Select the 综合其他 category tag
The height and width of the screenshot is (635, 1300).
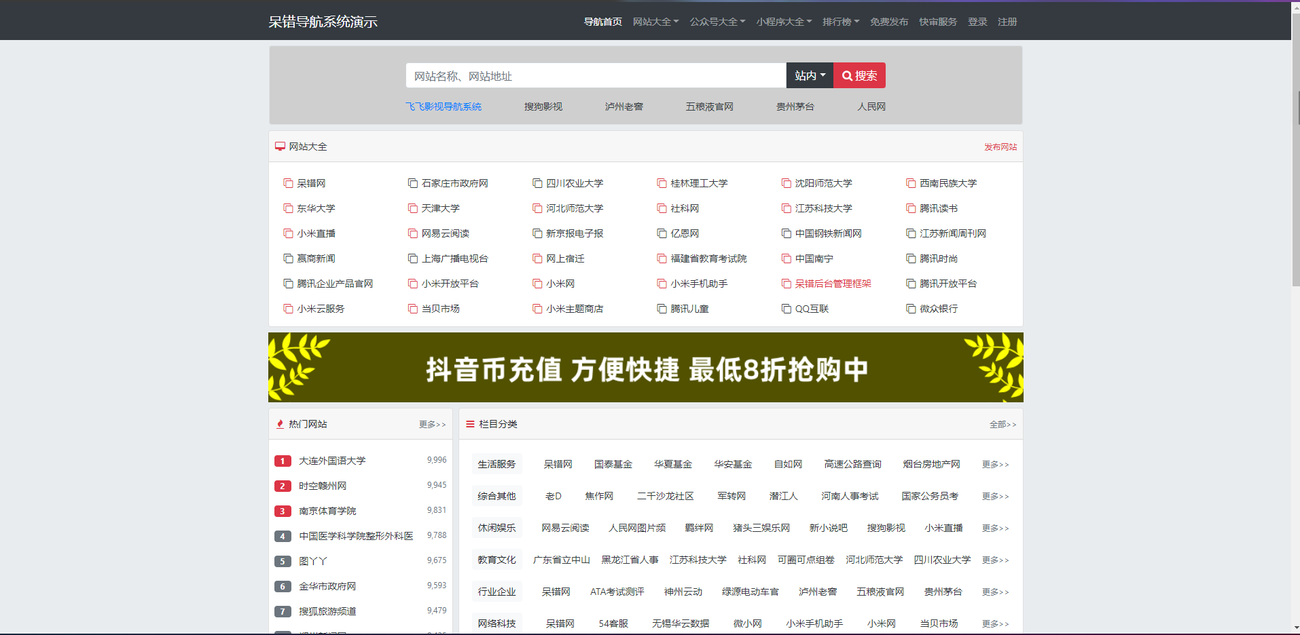coord(496,496)
